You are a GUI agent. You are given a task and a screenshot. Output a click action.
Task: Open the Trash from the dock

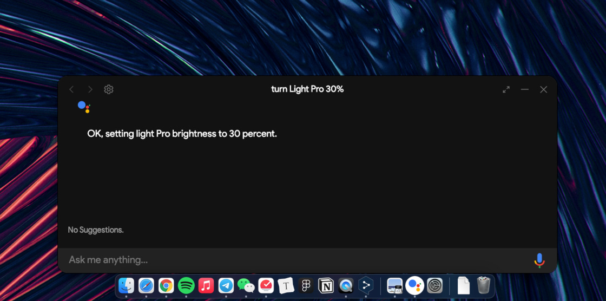click(x=484, y=285)
